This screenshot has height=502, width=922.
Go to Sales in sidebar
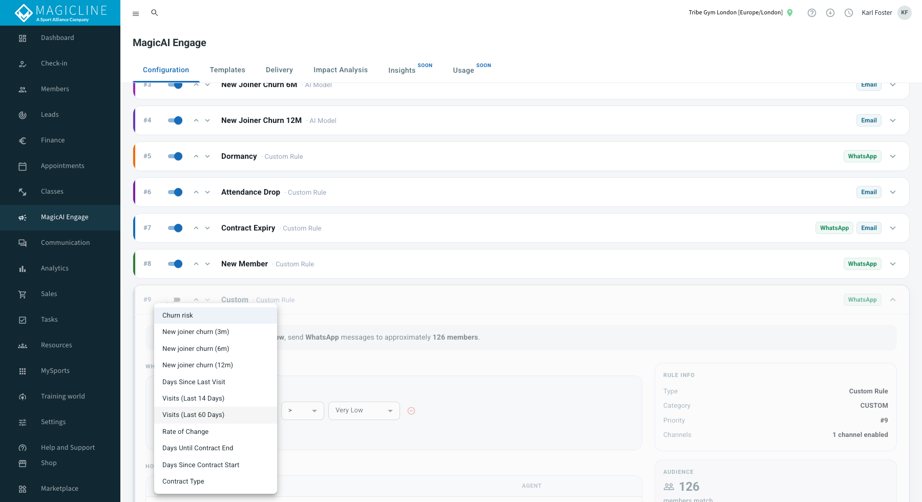[x=60, y=294]
